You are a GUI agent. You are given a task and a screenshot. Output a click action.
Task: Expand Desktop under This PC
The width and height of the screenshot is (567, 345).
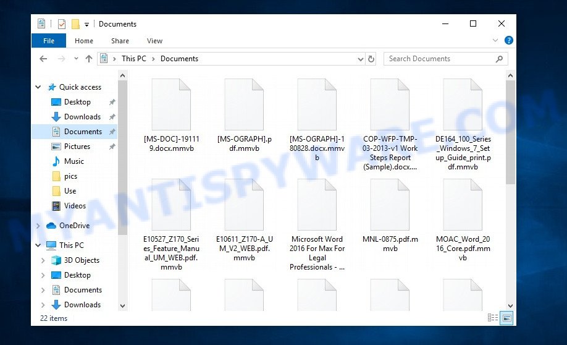[43, 275]
